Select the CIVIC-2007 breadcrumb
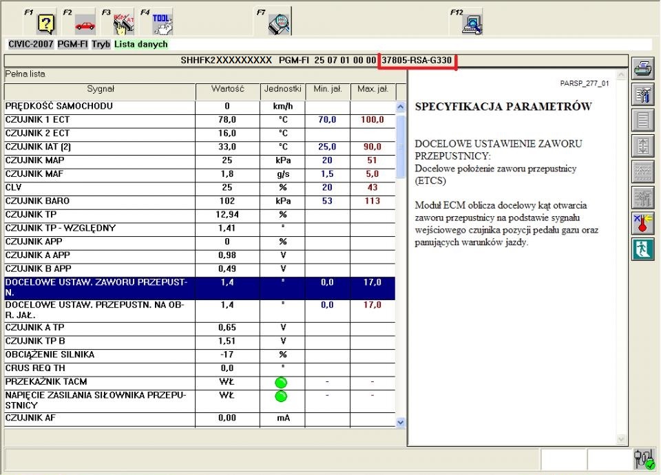Image resolution: width=661 pixels, height=475 pixels. pos(31,44)
